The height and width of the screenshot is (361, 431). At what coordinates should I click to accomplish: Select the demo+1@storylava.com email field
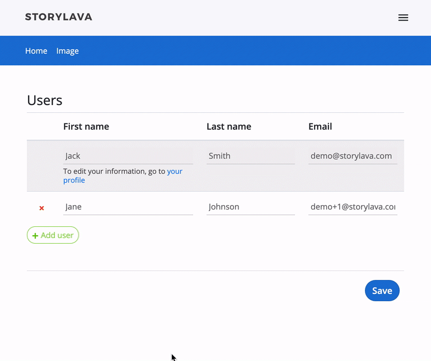(353, 207)
